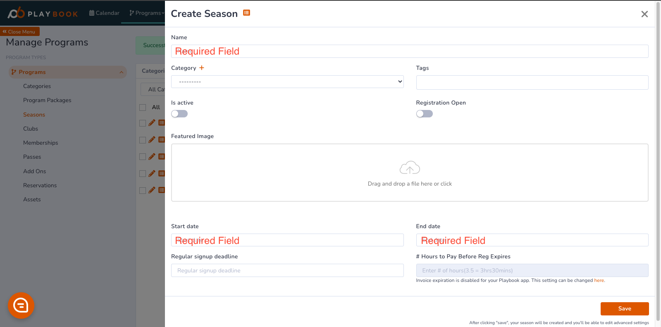
Task: Click the first row pencil edit icon
Action: click(152, 123)
